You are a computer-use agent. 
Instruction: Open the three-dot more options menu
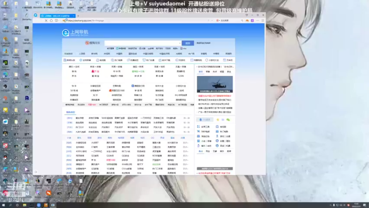pos(257,20)
